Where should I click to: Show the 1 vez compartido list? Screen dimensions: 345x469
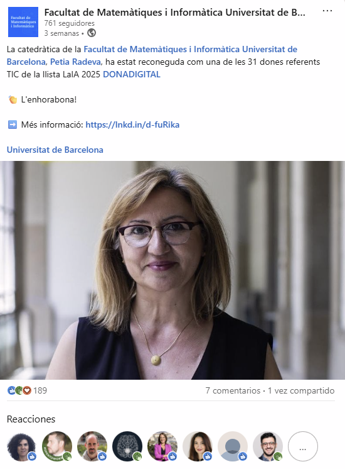301,390
